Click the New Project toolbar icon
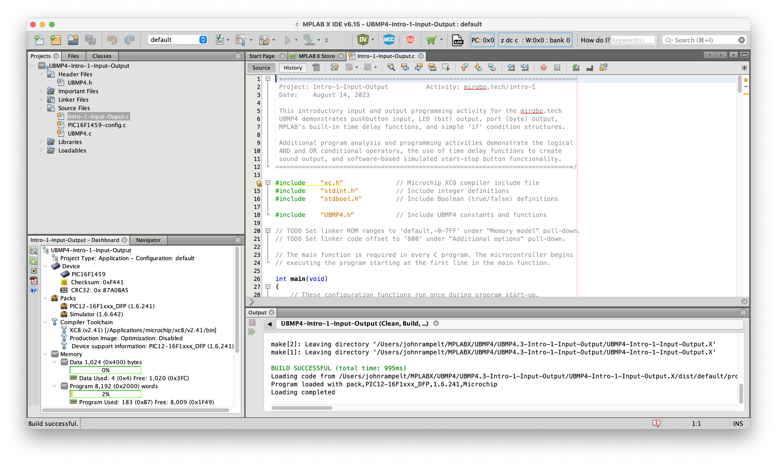The width and height of the screenshot is (777, 464). (55, 40)
